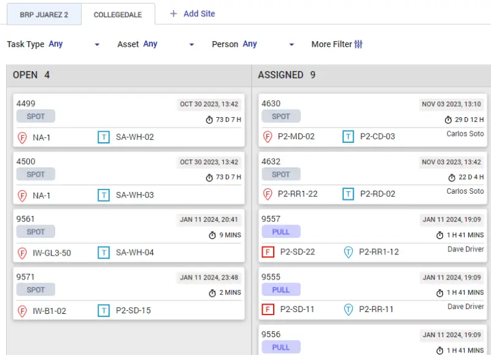Click the T square icon beside SA-WH-02
The image size is (491, 355).
point(104,137)
